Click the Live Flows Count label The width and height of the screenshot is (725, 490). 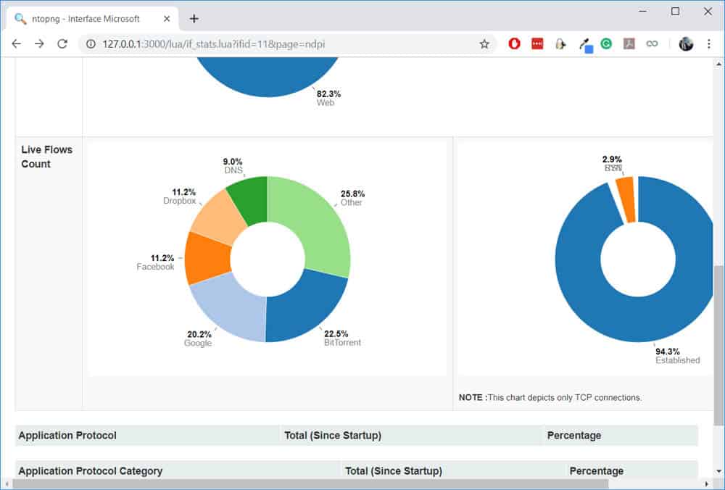click(x=46, y=157)
